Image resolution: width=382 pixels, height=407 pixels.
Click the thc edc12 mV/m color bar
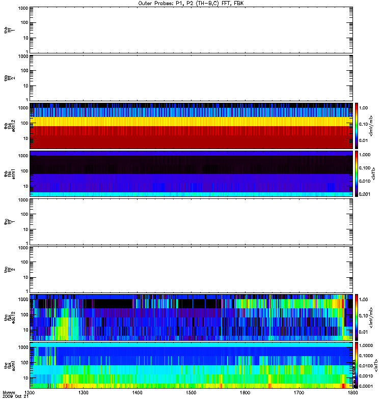pos(357,317)
